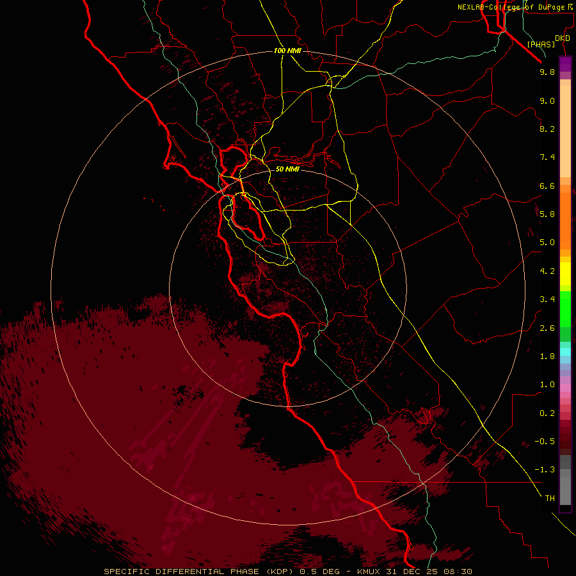Click the 2.6 legend value
This screenshot has width=576, height=576.
(x=547, y=328)
